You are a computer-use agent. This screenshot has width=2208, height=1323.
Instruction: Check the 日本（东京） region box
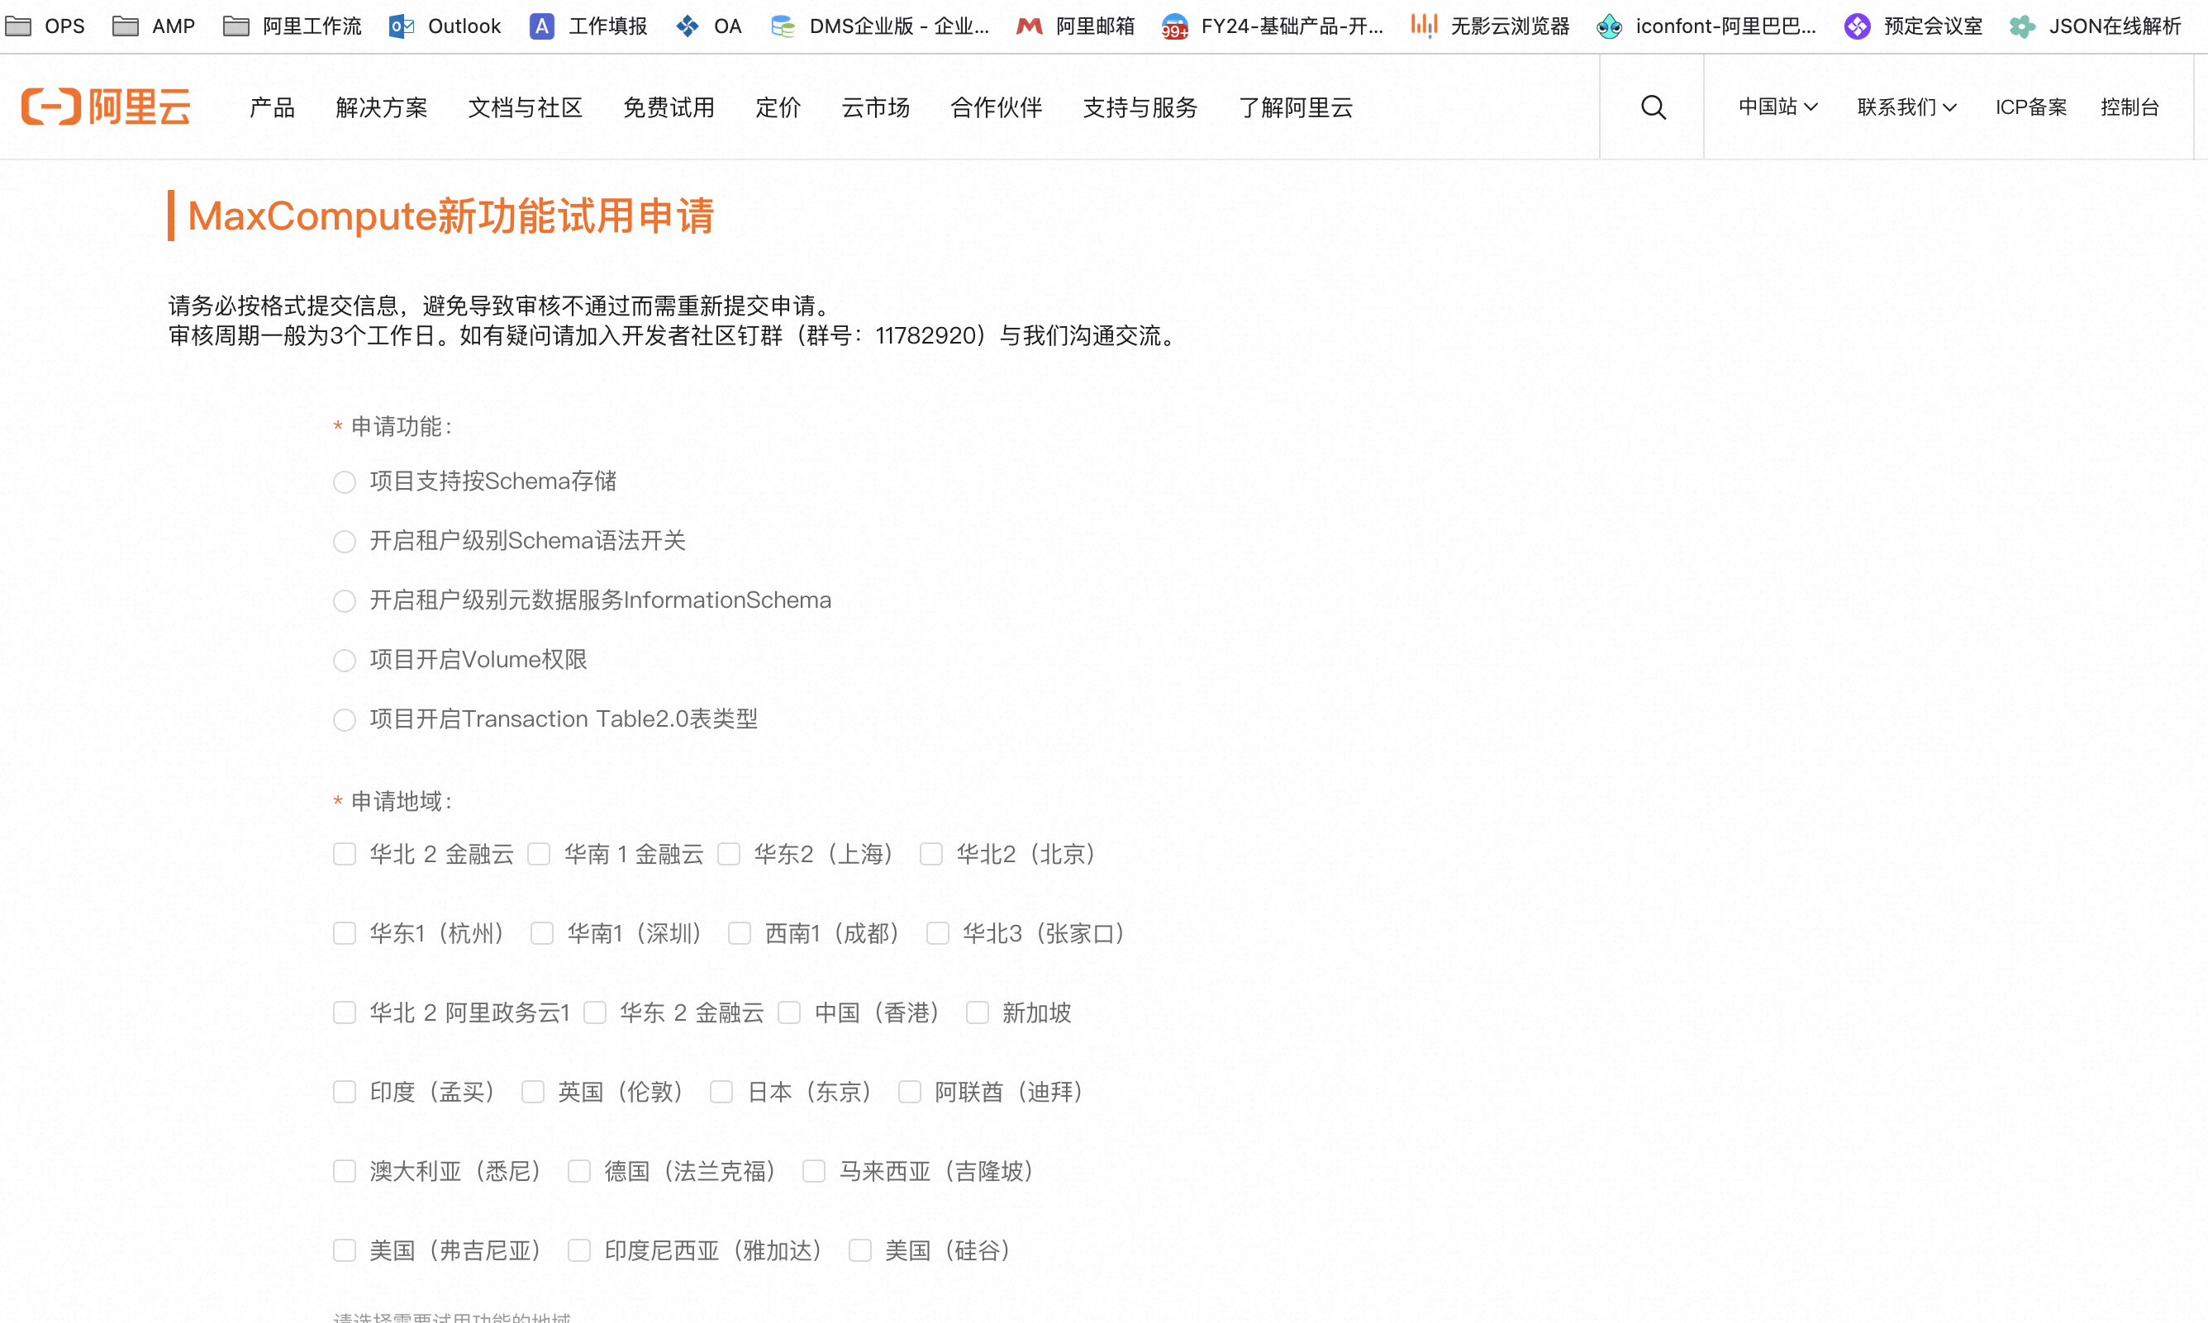721,1092
